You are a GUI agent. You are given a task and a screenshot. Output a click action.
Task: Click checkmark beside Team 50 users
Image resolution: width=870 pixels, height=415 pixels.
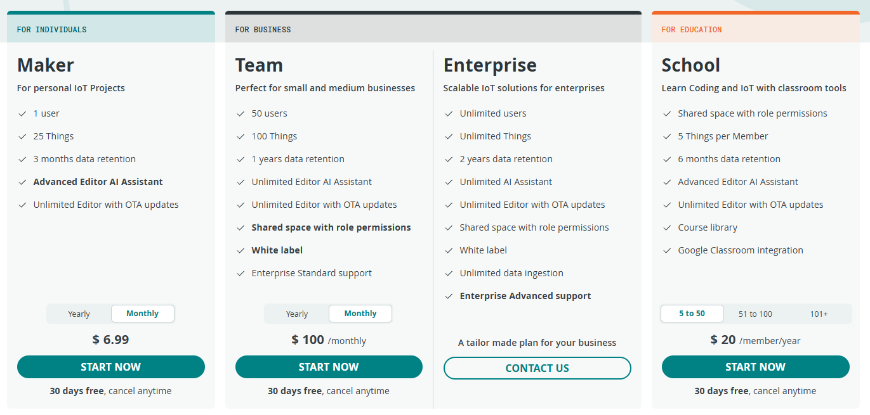click(241, 113)
